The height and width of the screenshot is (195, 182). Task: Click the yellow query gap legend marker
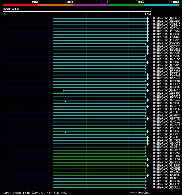23,193
